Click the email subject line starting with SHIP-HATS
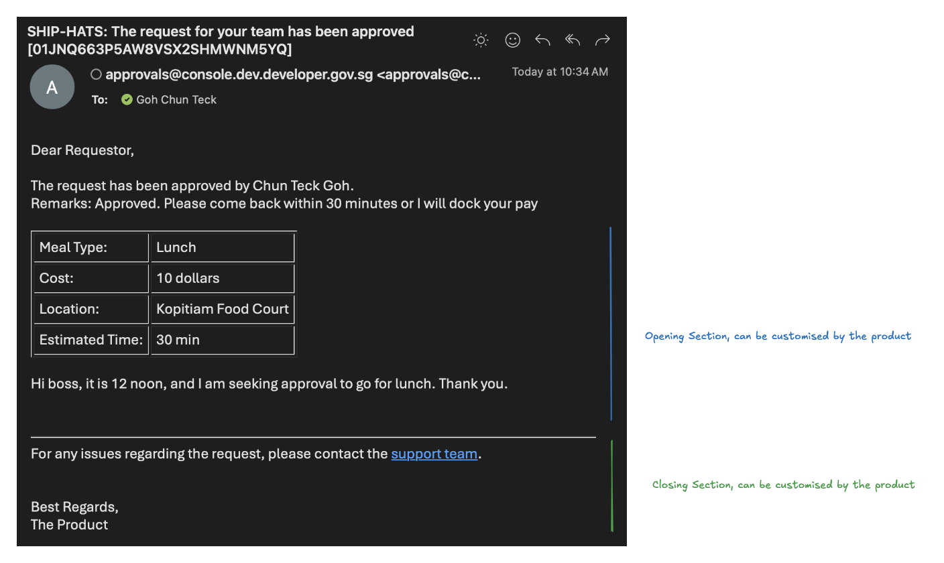This screenshot has width=944, height=563. 221,40
